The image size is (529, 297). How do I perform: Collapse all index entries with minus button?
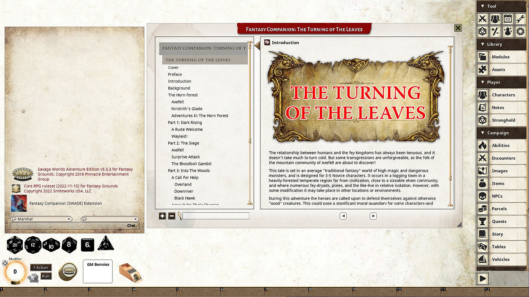[x=172, y=216]
